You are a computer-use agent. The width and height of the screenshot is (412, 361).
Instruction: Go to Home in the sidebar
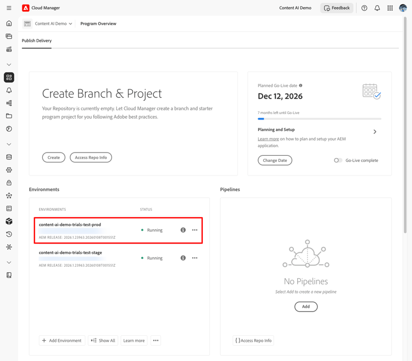[x=9, y=24]
